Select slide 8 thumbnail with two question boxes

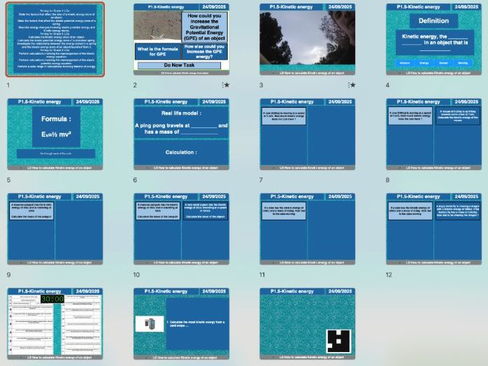click(433, 134)
